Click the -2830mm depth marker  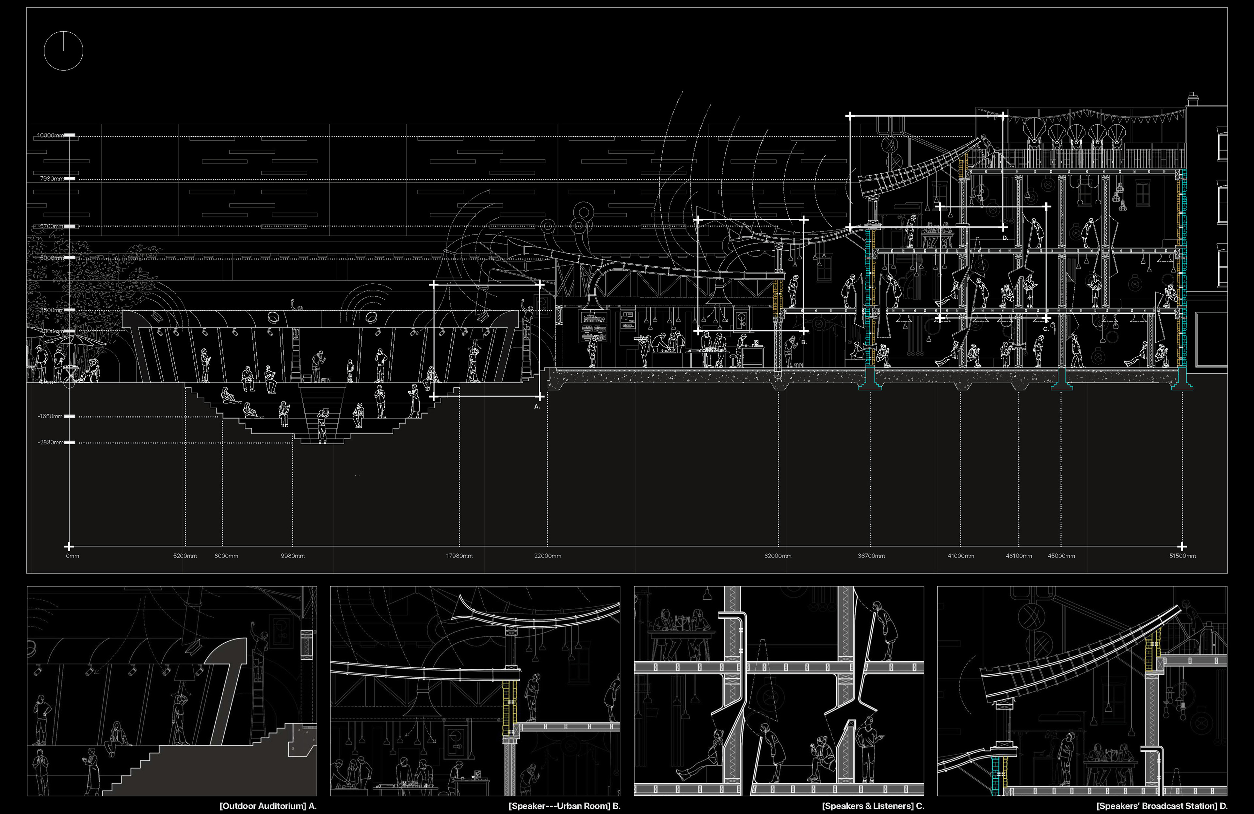coord(70,442)
